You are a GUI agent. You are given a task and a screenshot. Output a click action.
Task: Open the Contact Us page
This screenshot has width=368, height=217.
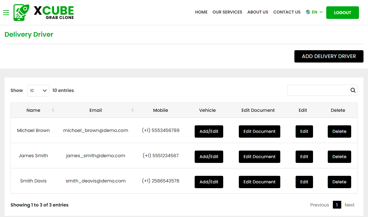pyautogui.click(x=287, y=12)
